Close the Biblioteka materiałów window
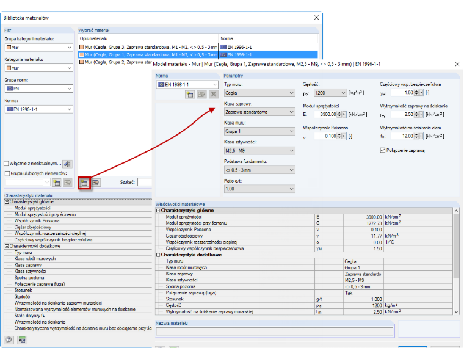The image size is (464, 359). point(316,18)
